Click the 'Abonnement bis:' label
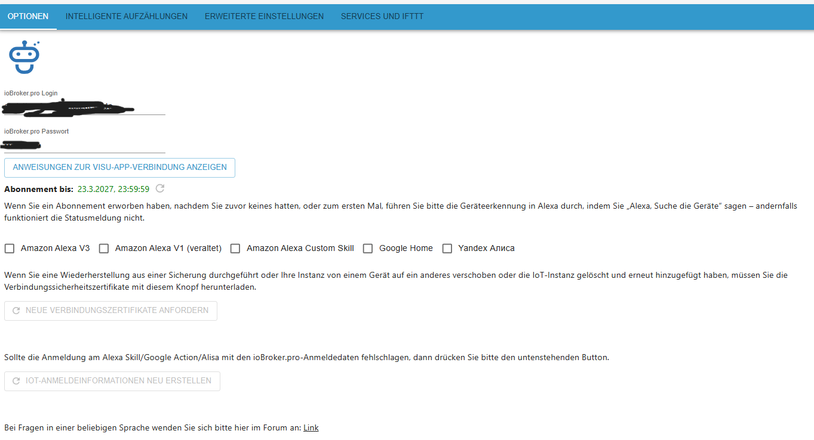 [39, 189]
